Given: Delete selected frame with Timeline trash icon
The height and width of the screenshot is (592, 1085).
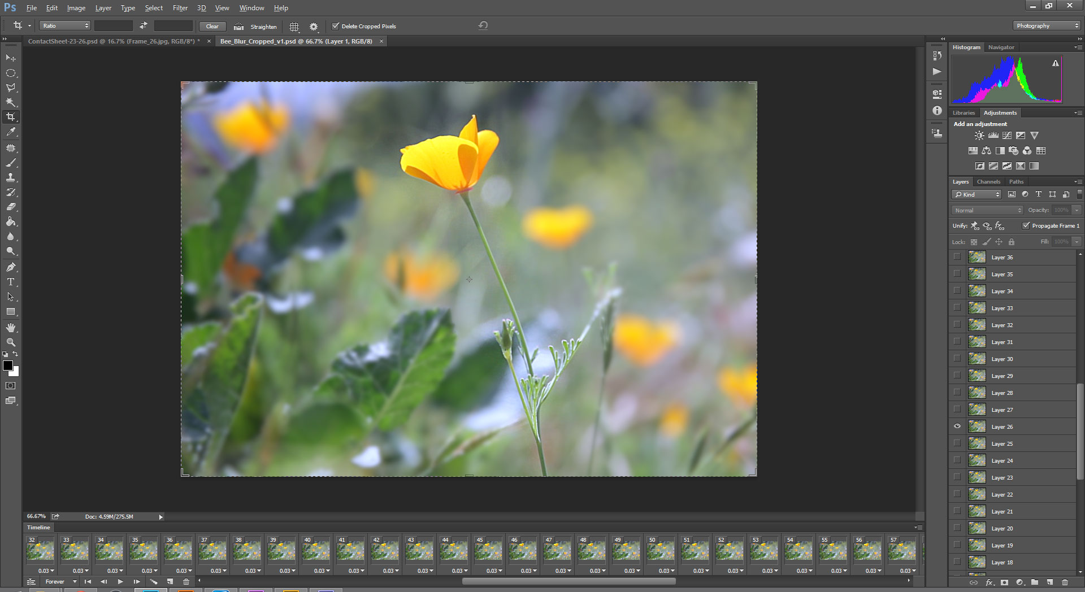Looking at the screenshot, I should pos(186,581).
